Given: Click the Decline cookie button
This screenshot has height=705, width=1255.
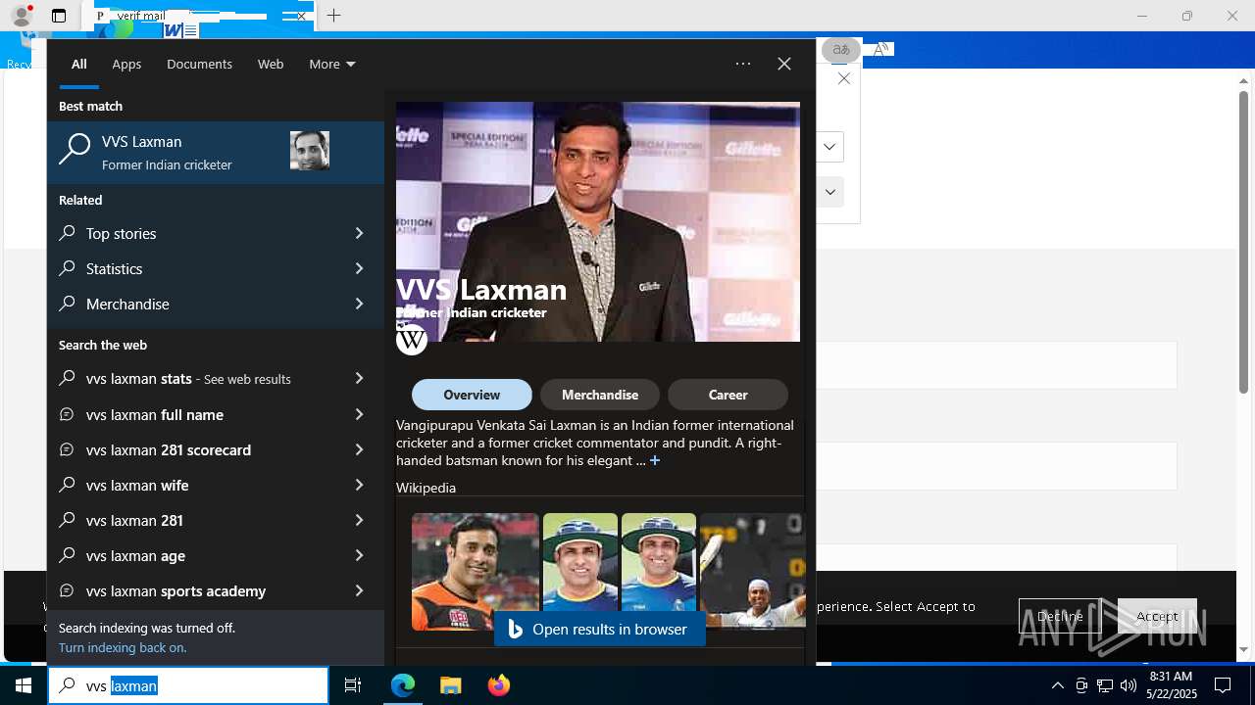Looking at the screenshot, I should coord(1060,616).
